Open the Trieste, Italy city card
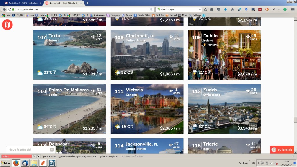Image resolution: width=297 pixels, height=167 pixels. point(224,146)
